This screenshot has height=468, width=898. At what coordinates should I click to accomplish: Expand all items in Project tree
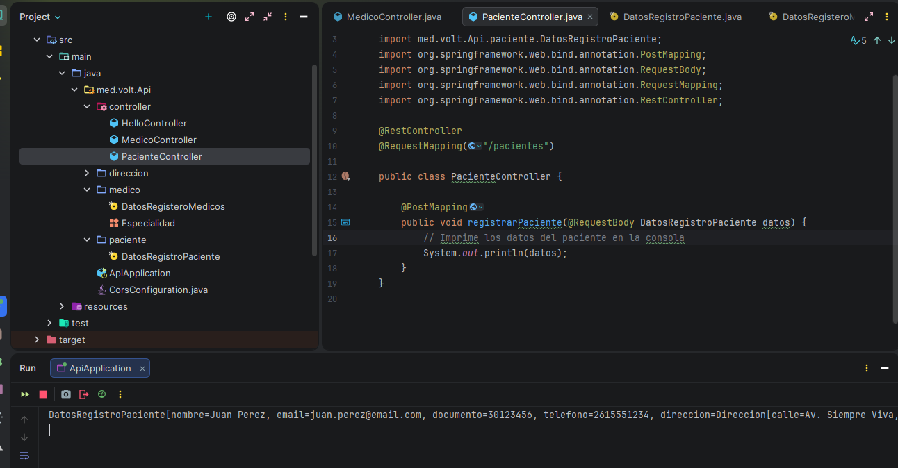click(250, 17)
